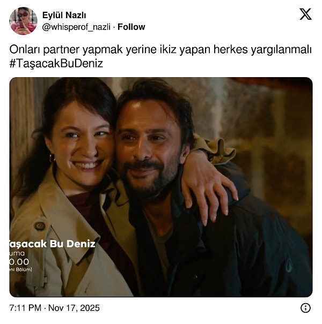Click the word "yargılanmalı" in the tweet
Image resolution: width=322 pixels, height=324 pixels.
tap(281, 50)
